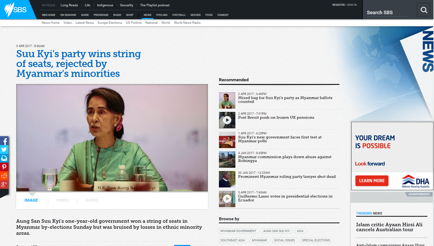
Task: Go to the CYCLING section
Action: pyautogui.click(x=162, y=15)
